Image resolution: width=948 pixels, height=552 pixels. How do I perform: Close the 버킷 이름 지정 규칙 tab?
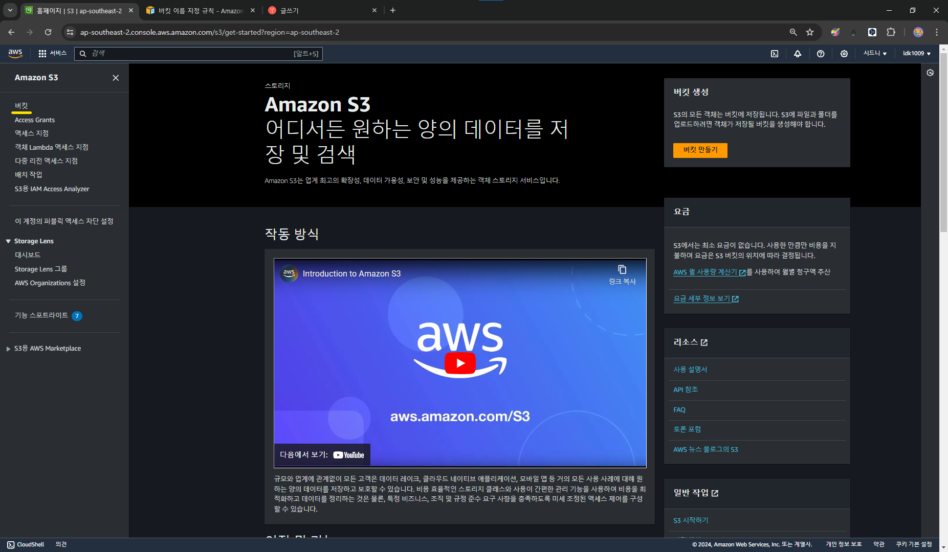(x=253, y=10)
